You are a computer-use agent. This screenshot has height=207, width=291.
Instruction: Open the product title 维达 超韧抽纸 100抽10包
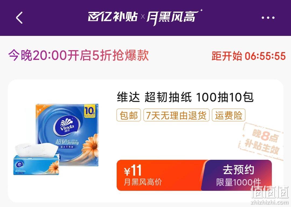[x=185, y=97]
